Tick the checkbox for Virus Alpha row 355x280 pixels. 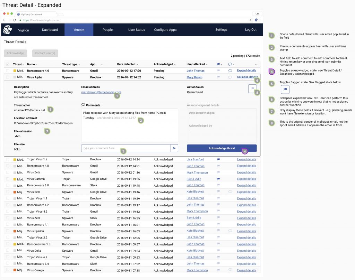pos(8,77)
